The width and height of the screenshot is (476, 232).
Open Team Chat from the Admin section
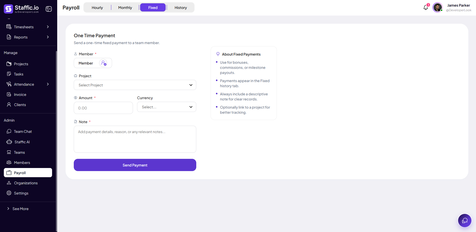pyautogui.click(x=28, y=131)
